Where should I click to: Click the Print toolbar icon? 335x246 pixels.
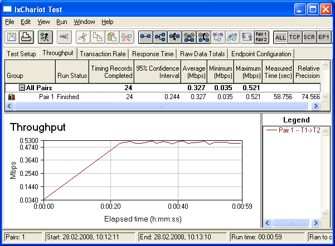26,37
